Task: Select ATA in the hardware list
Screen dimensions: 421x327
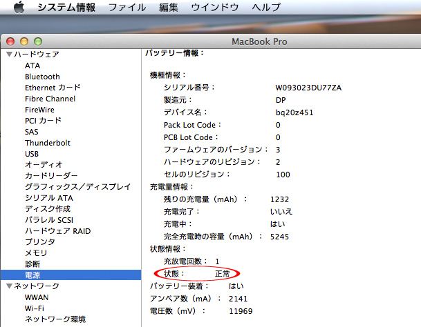Action: click(x=32, y=66)
